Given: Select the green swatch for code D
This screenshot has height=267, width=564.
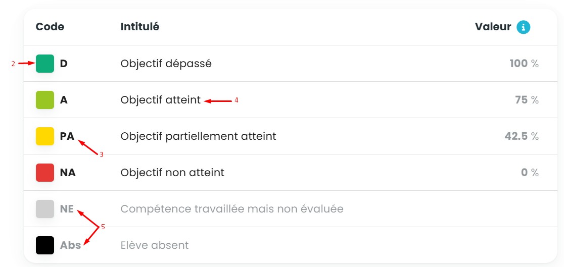Looking at the screenshot, I should (45, 64).
